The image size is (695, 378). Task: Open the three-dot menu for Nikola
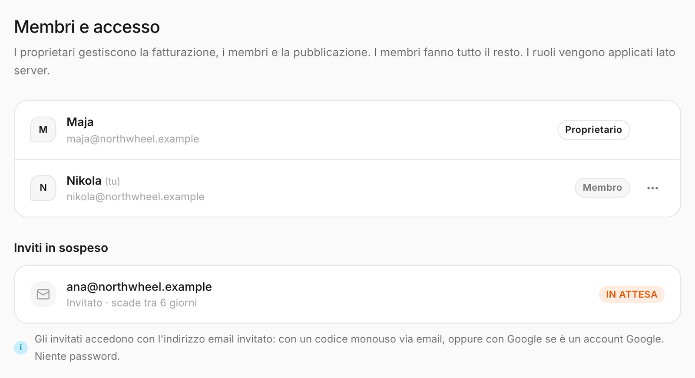click(x=652, y=188)
